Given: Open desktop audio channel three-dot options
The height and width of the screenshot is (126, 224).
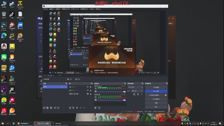Looking at the screenshot, I should point(96,97).
